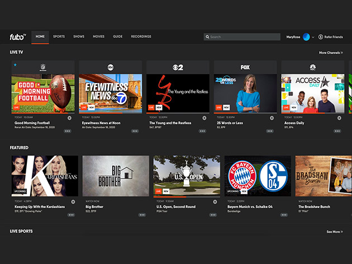
Task: Focus the Search input field
Action: (242, 37)
